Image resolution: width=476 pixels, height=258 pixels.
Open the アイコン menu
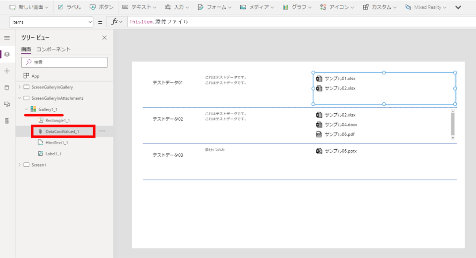[x=337, y=7]
